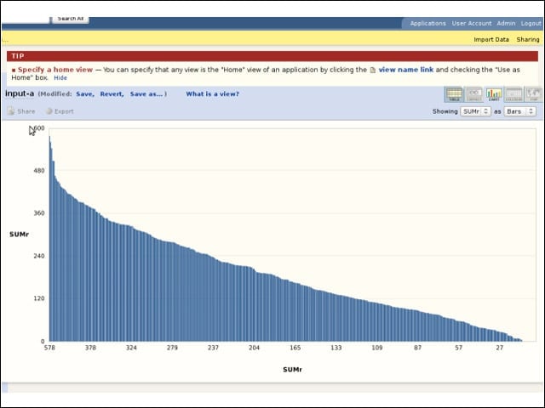Open the Sharing link
This screenshot has width=545, height=408.
528,40
